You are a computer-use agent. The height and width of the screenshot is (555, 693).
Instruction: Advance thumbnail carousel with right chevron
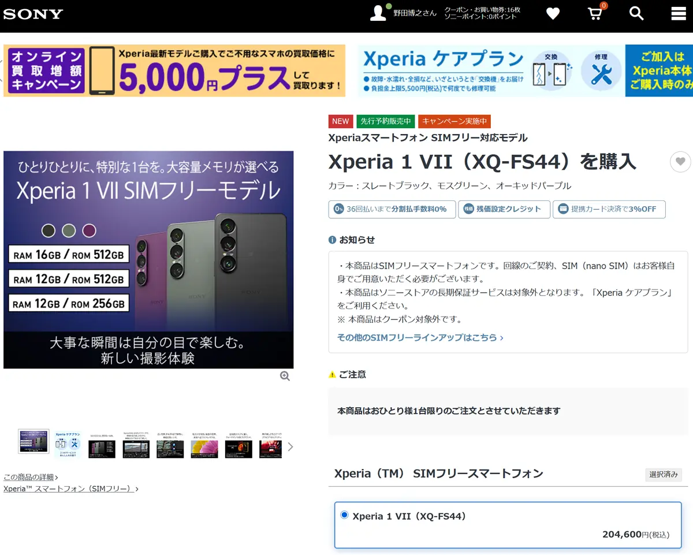click(290, 446)
